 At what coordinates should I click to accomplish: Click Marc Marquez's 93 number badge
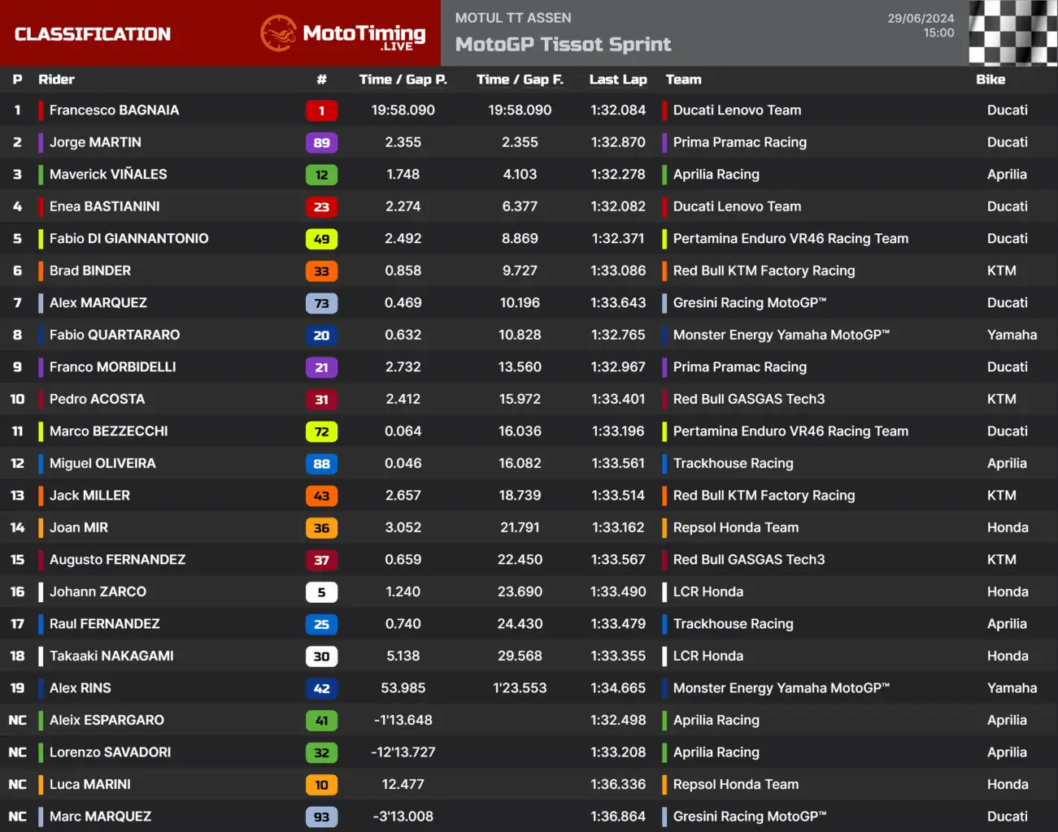[321, 817]
